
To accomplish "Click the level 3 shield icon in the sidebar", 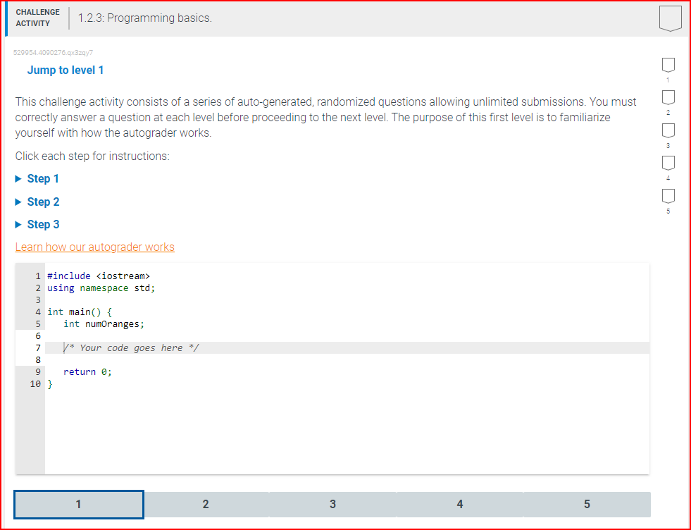I will (668, 130).
